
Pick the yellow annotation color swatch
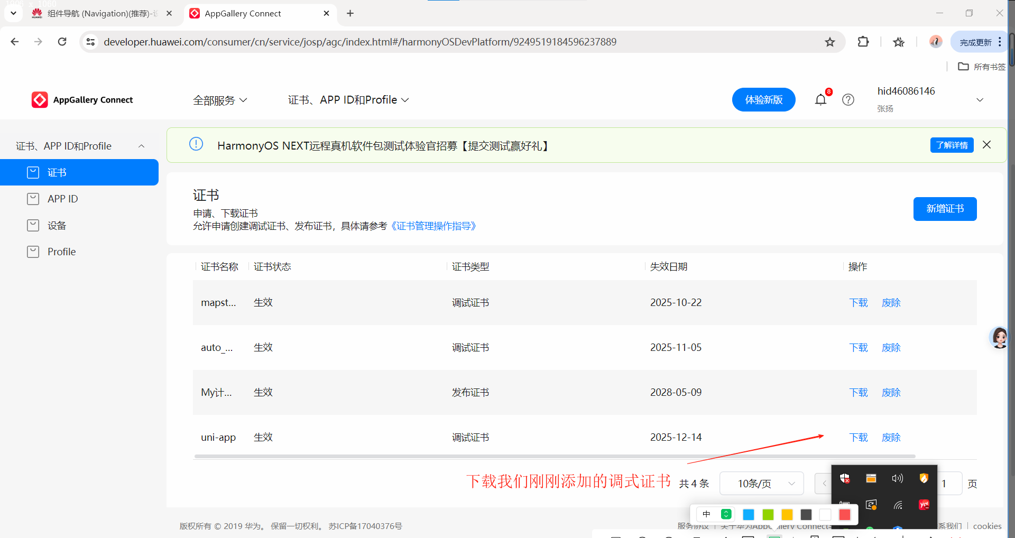pyautogui.click(x=787, y=514)
